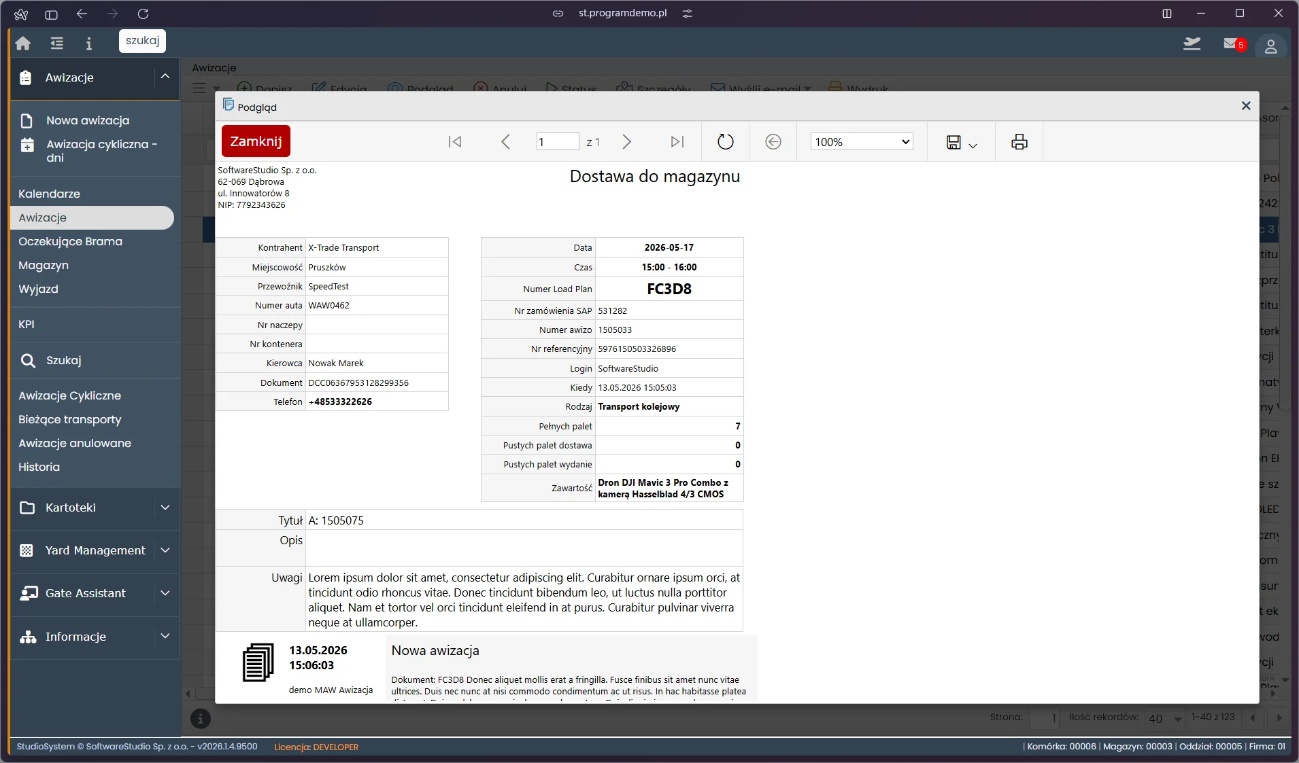
Task: Open Oczekujące Brama
Action: 70,241
